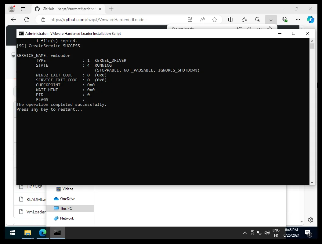Select This PC in navigation pane
322x244 pixels.
[x=66, y=209]
